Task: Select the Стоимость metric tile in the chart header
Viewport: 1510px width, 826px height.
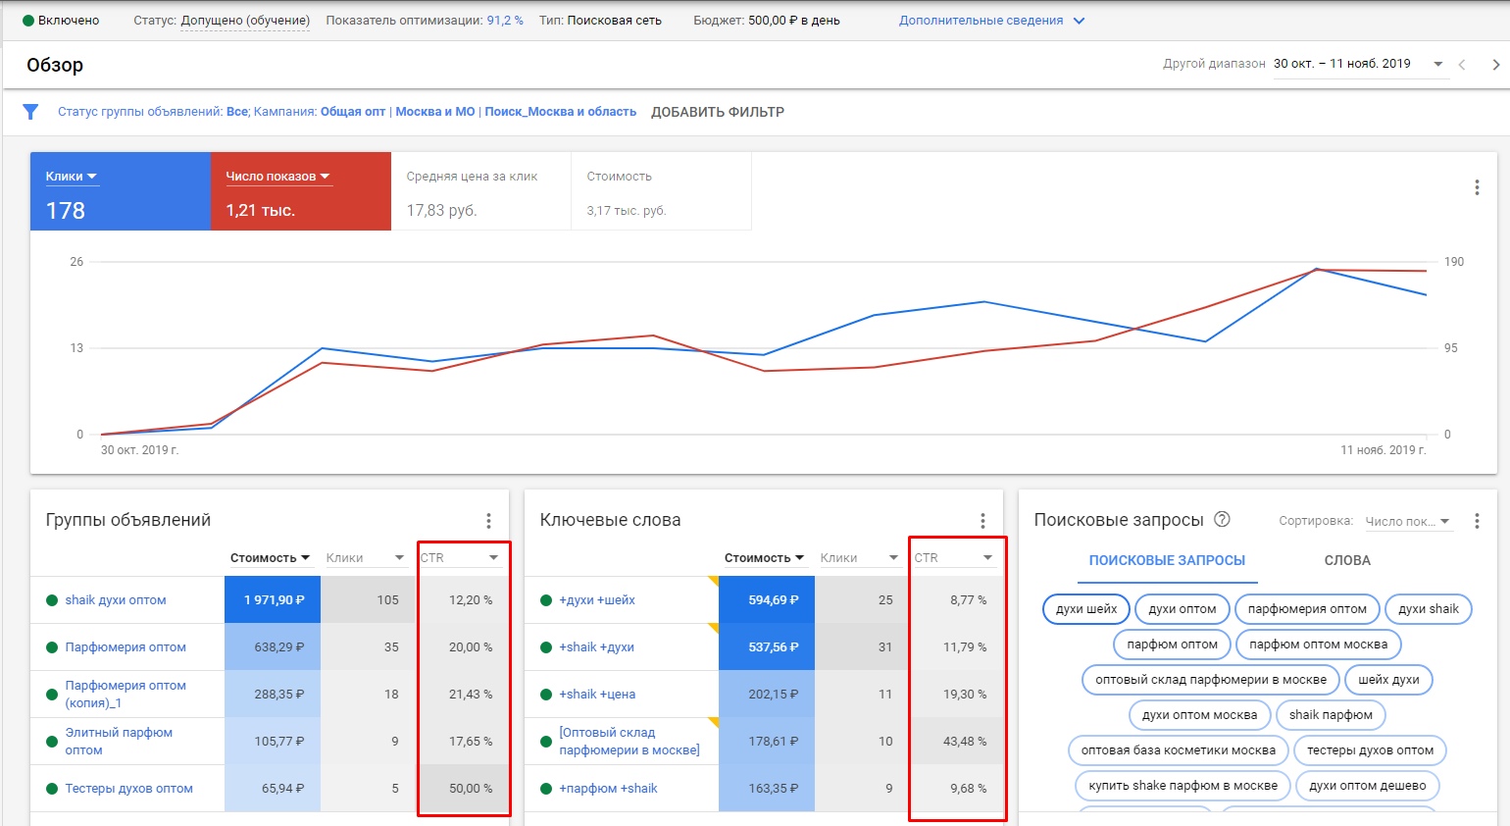Action: coord(661,191)
